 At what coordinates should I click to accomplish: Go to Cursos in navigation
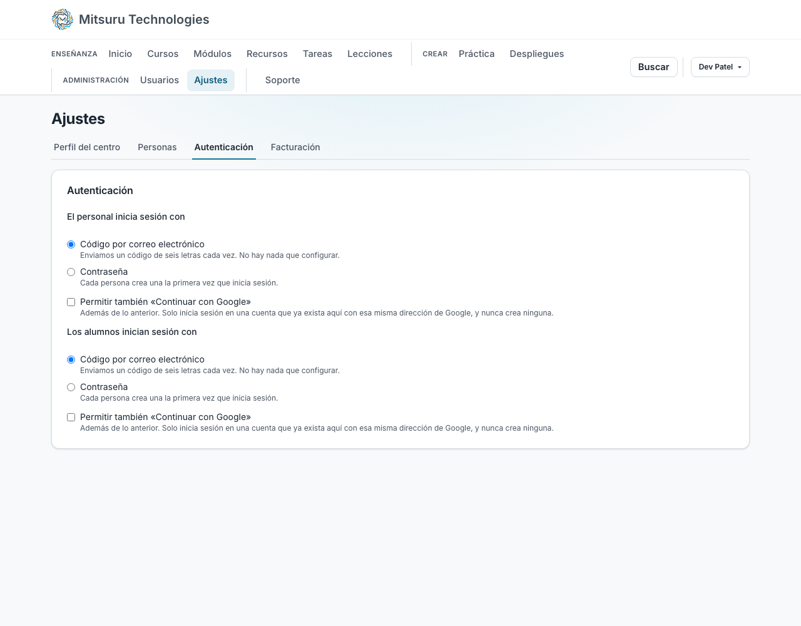pyautogui.click(x=163, y=54)
